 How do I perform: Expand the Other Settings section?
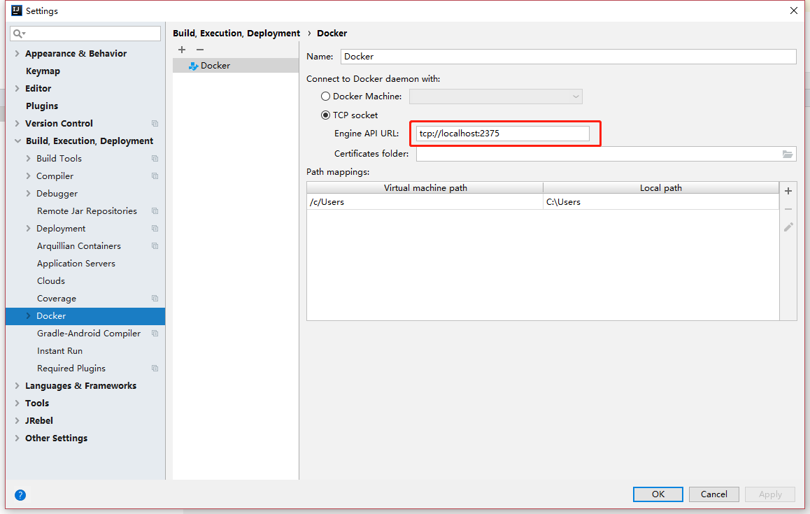click(x=17, y=438)
